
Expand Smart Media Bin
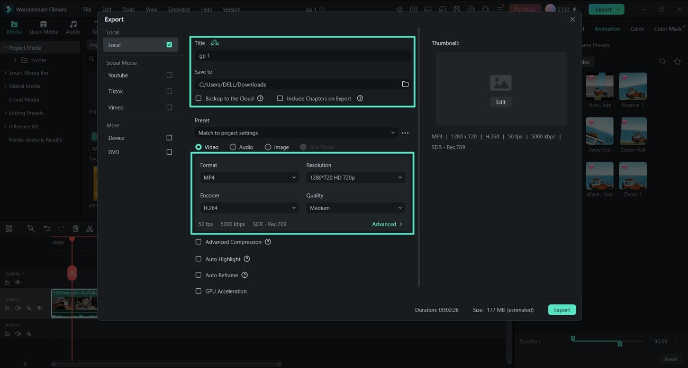coord(5,73)
